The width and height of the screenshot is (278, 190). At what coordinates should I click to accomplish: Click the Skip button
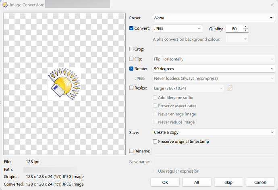coord(228,182)
